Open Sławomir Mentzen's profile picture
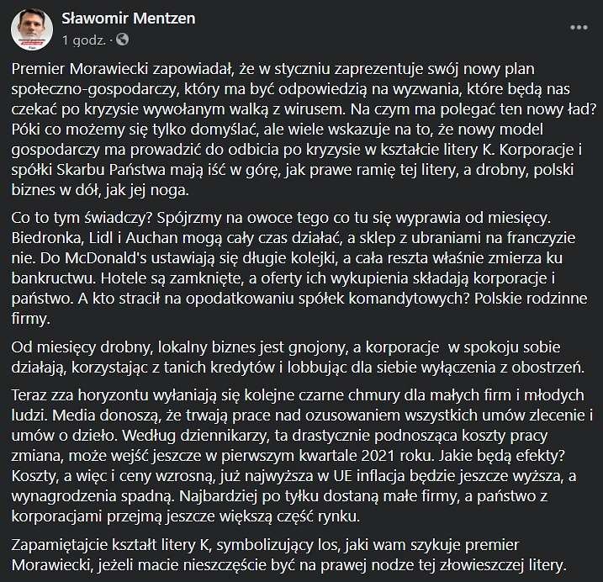Viewport: 603px width, 582px height. click(32, 29)
